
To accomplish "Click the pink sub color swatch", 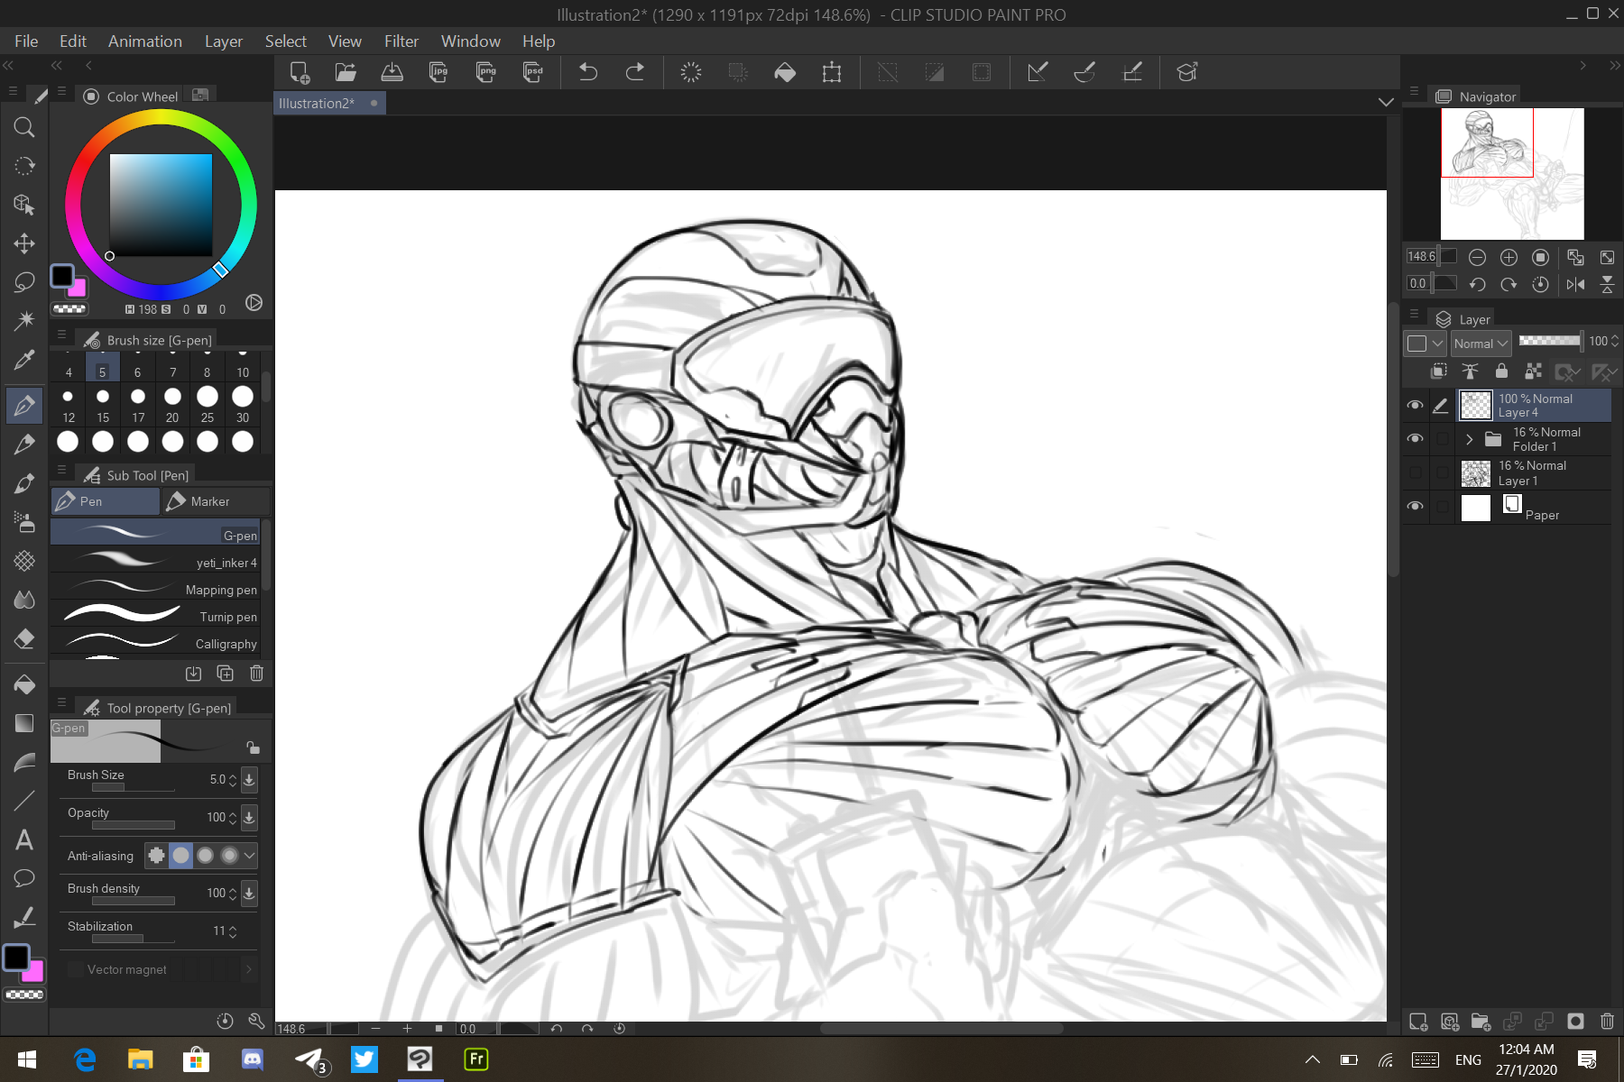I will pyautogui.click(x=78, y=289).
